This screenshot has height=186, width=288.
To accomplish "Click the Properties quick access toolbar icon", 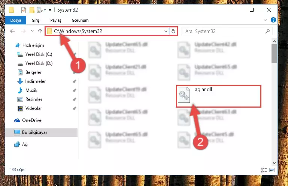I will pyautogui.click(x=24, y=10).
